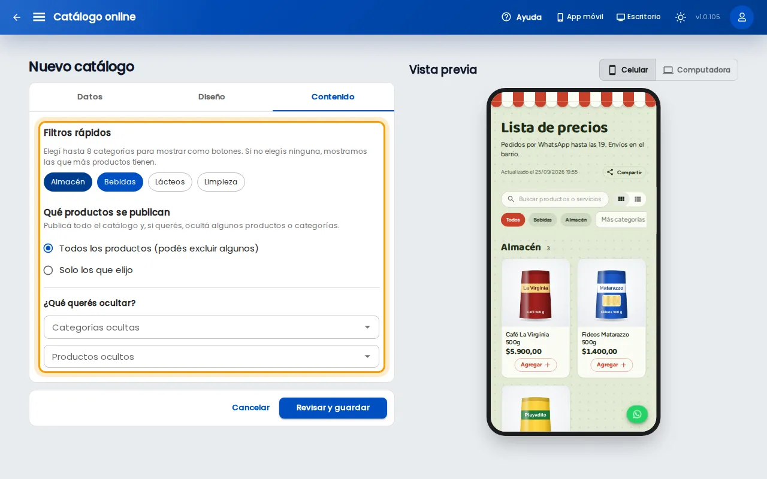Click the $1.400,00 price text
Viewport: 767px width, 479px height.
[x=599, y=351]
